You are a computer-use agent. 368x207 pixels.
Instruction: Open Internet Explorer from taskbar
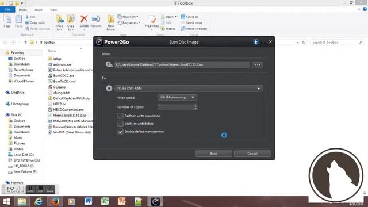coord(39,202)
